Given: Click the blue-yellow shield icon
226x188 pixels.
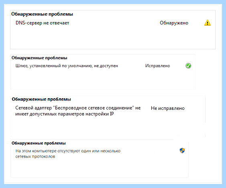Looking at the screenshot, I should [x=182, y=151].
